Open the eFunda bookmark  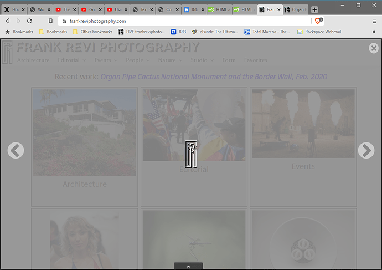coord(215,32)
